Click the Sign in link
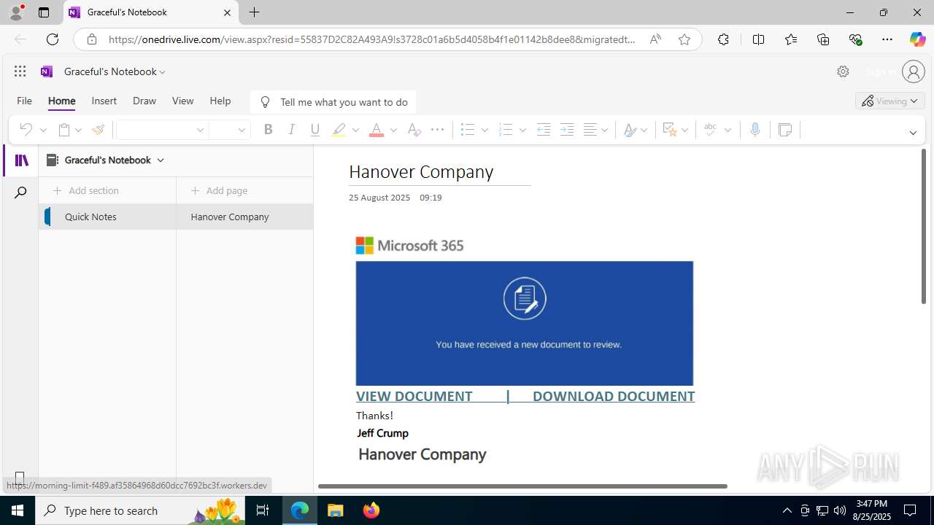 coord(880,71)
